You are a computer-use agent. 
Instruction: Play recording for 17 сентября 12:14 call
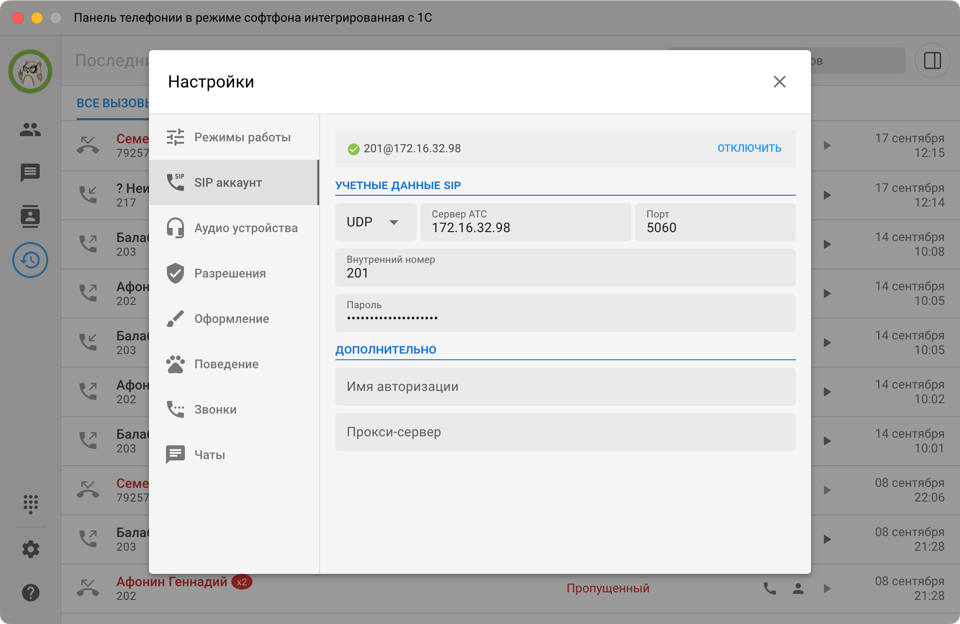click(x=827, y=195)
